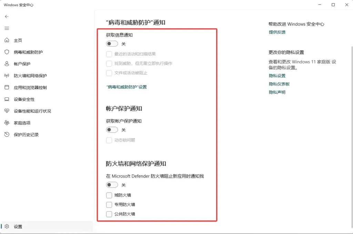Open the "病毒和威胁防护"设置 link

point(127,87)
